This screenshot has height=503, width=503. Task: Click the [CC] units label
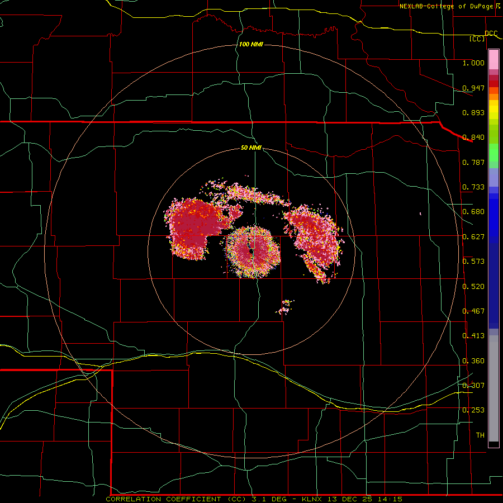pos(477,39)
